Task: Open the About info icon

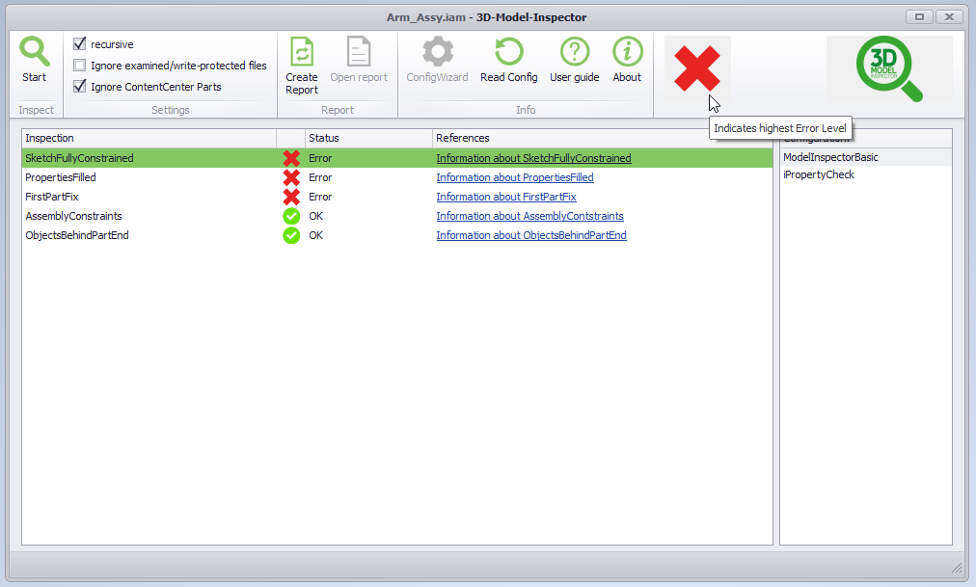Action: (x=627, y=52)
